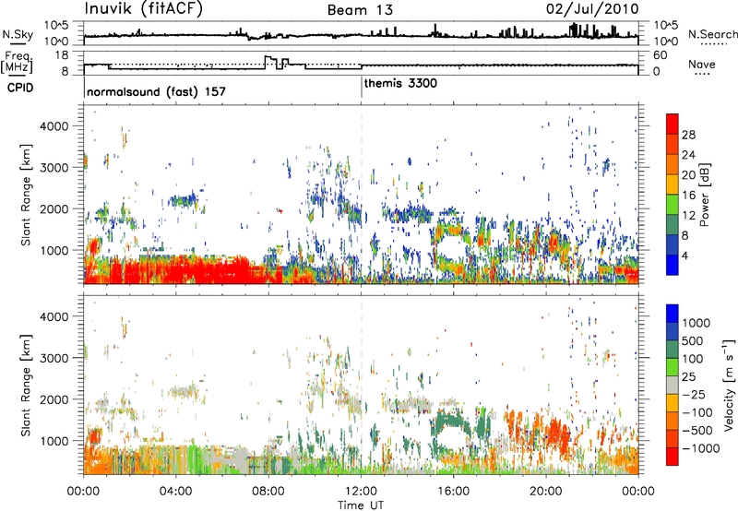Pick the light green segment of Power colorbar
This screenshot has width=738, height=511.
(x=673, y=205)
